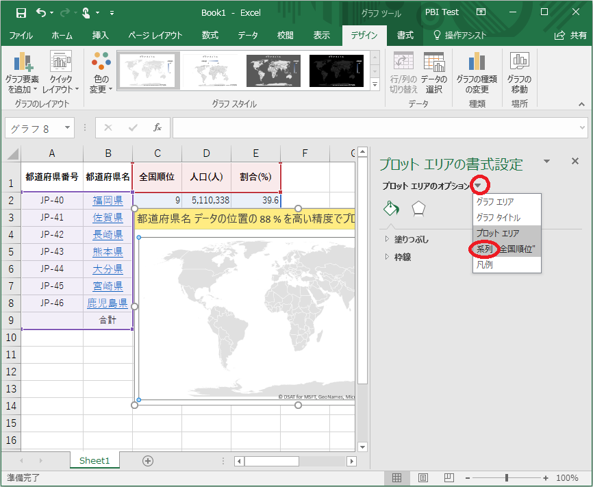The width and height of the screenshot is (593, 487).
Task: Open the 佐賀県 link
Action: pos(108,218)
